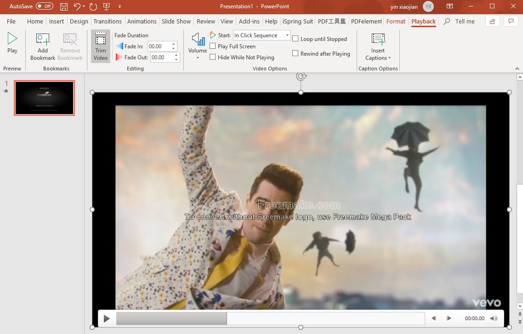This screenshot has width=523, height=334.
Task: Open the Undo history dropdown arrow
Action: point(84,6)
